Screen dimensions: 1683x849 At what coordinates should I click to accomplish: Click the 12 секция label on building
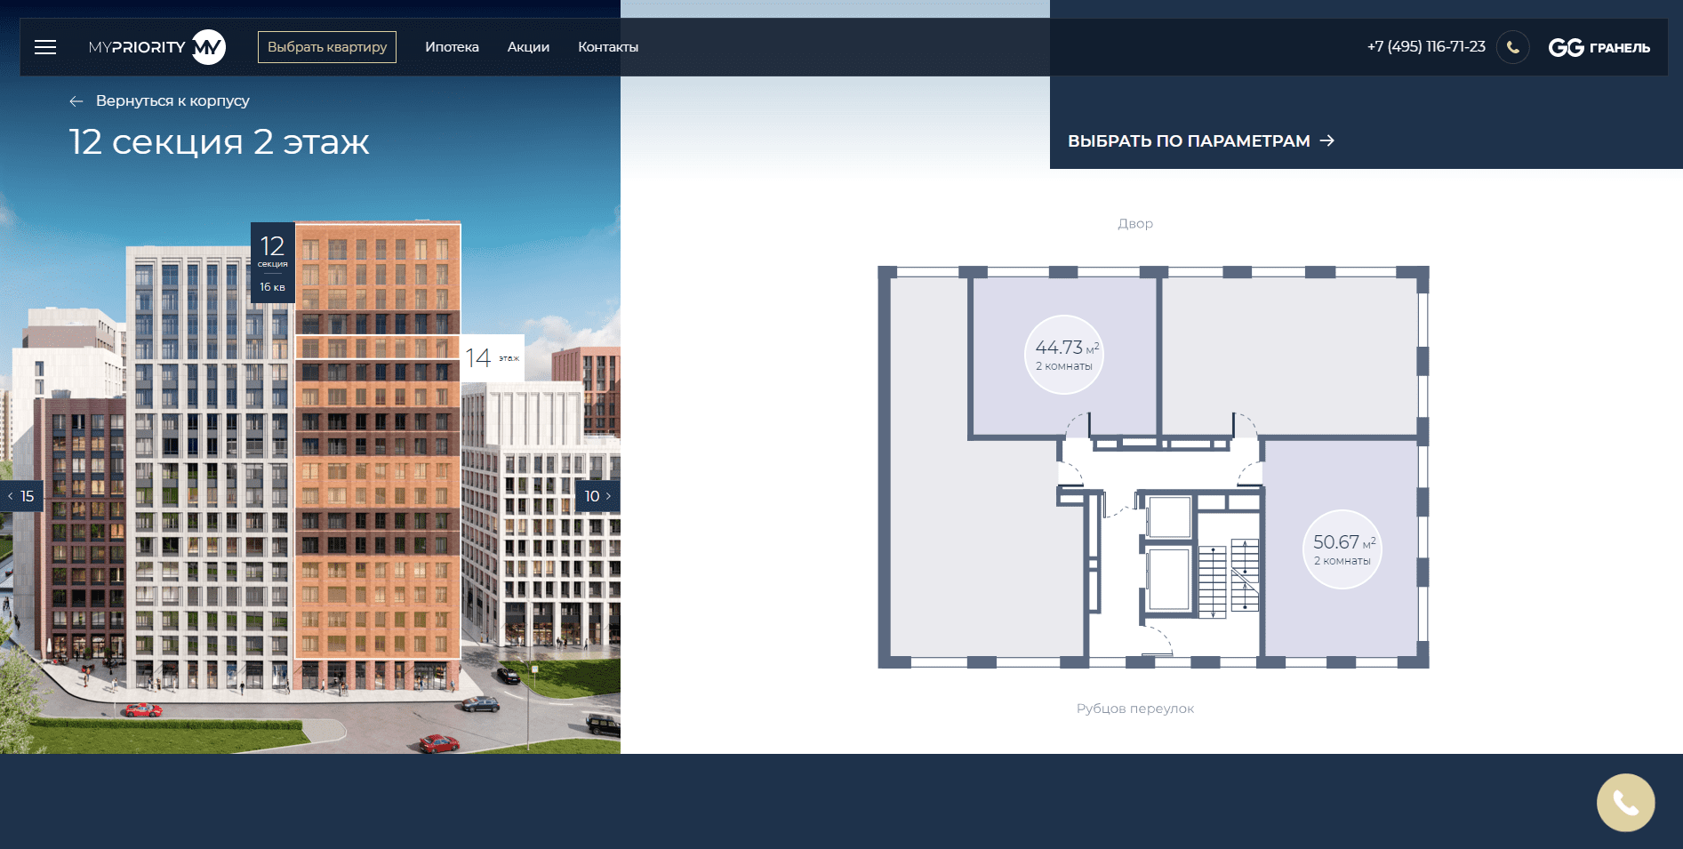[272, 262]
